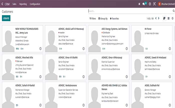
Task: Go to previous page of customers
Action: (x=156, y=18)
